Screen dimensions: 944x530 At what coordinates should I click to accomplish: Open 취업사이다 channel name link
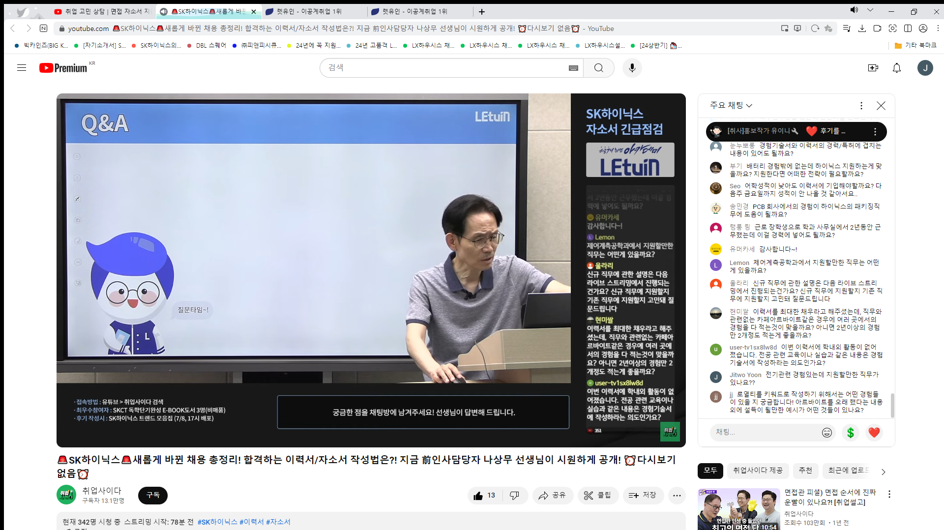(102, 491)
